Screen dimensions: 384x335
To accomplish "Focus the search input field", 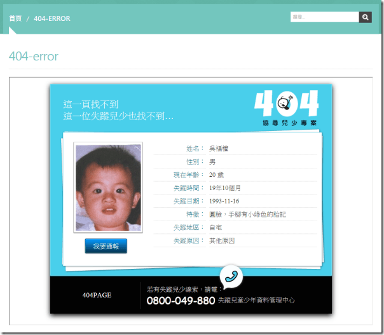I will point(324,17).
